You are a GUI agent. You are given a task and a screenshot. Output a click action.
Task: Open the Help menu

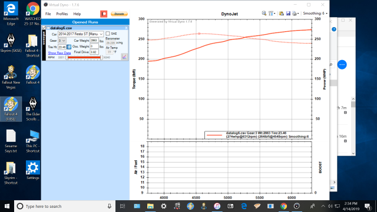coord(77,14)
